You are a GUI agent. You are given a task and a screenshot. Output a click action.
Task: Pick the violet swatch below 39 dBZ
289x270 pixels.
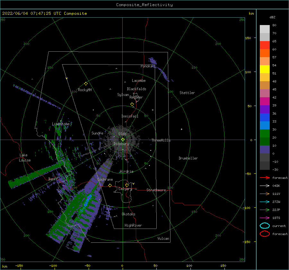point(265,109)
